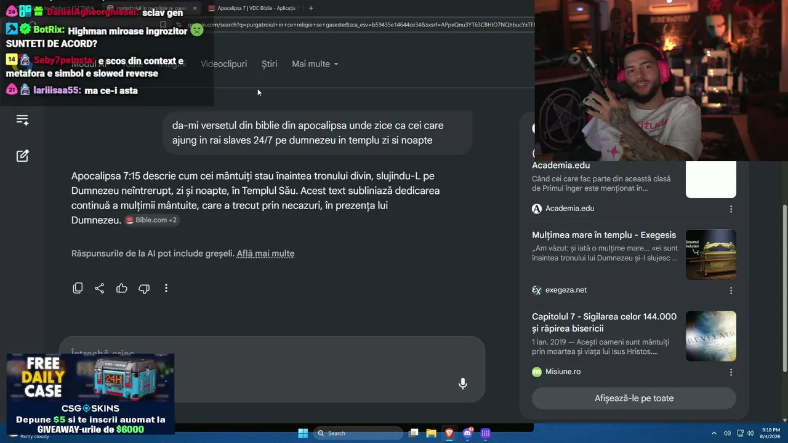Click the Academia.edu source label beside favicon

tap(569, 209)
